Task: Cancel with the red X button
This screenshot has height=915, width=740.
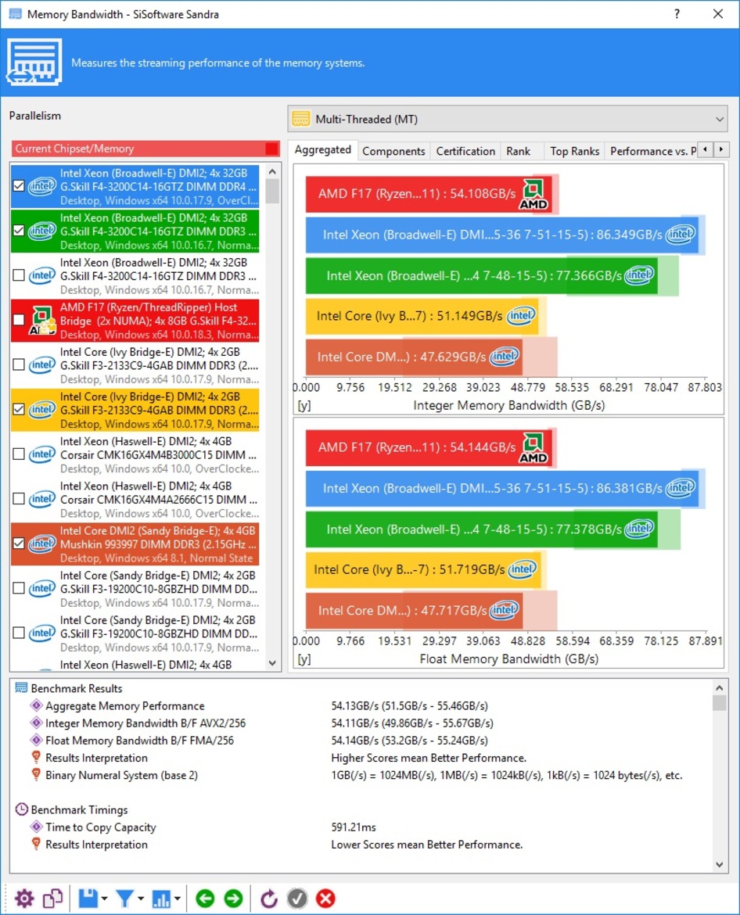Action: 325,898
